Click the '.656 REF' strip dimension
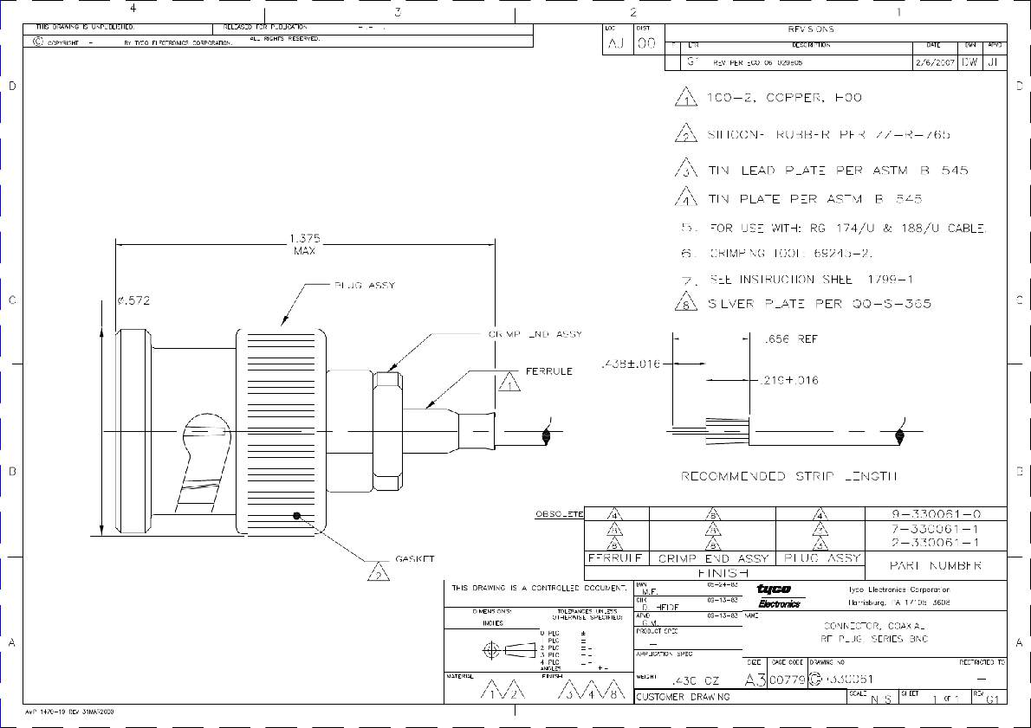The height and width of the screenshot is (728, 1031). tap(792, 339)
